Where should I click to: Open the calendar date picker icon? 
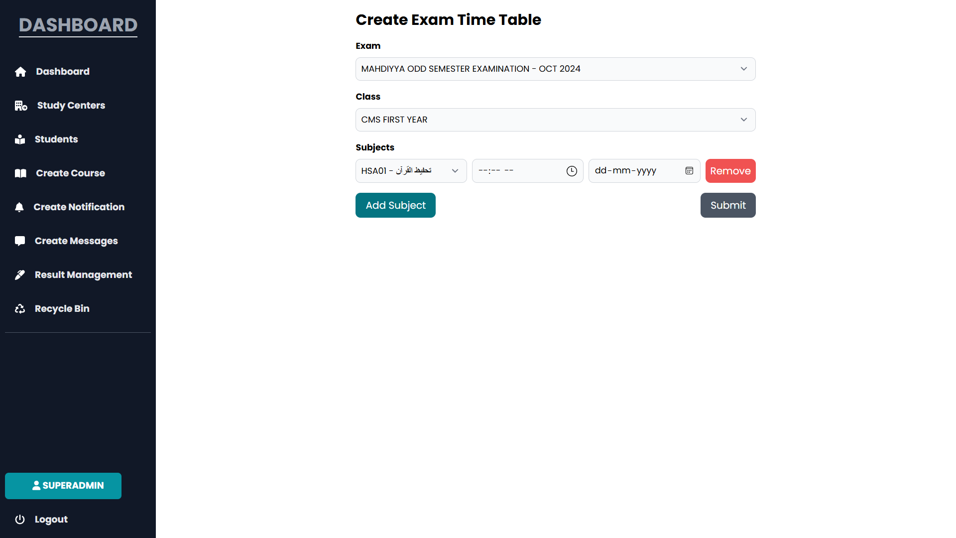[689, 171]
